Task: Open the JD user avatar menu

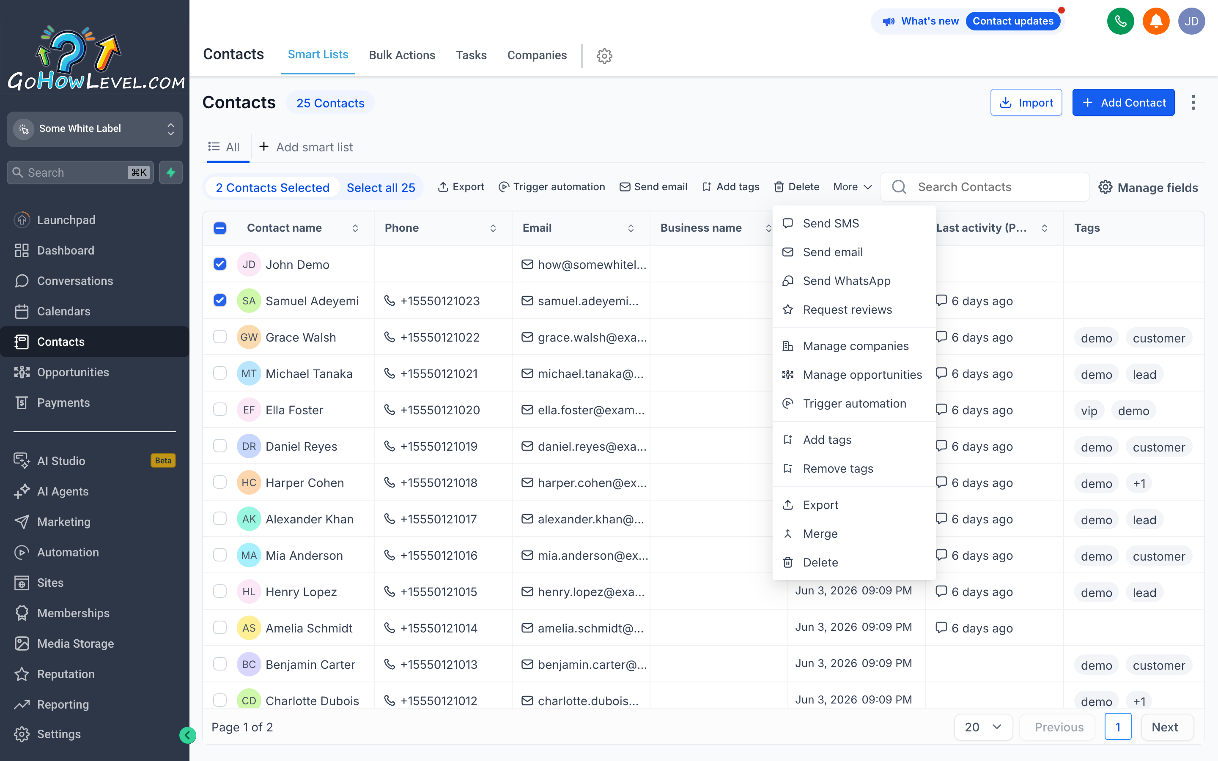Action: pos(1191,21)
